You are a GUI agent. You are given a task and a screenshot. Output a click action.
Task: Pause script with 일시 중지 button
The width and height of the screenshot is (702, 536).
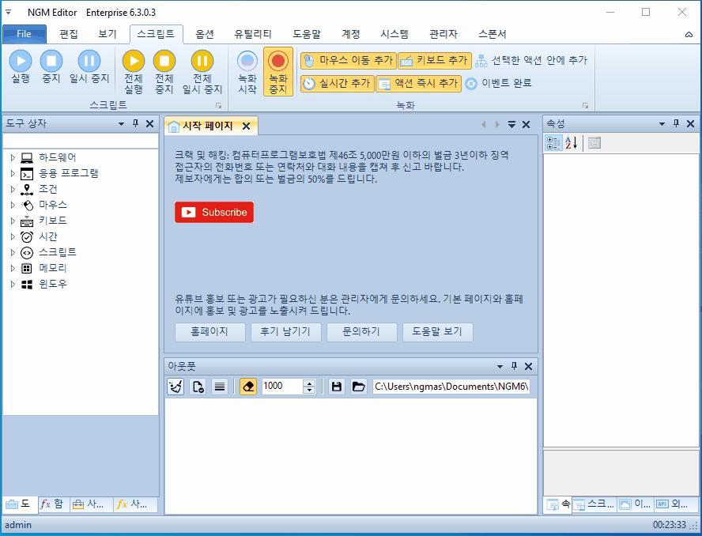(x=89, y=66)
